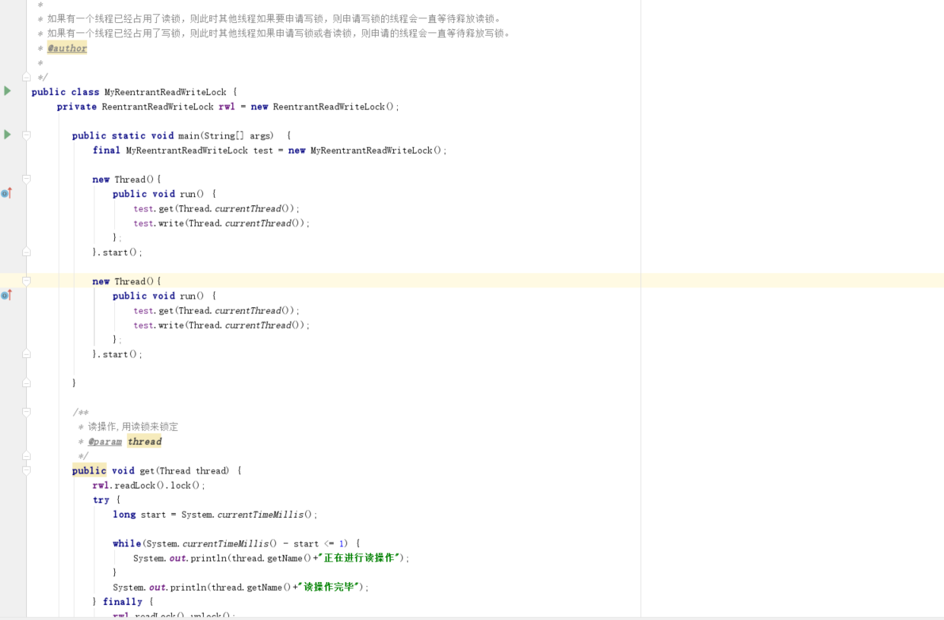
Task: Collapse the Javadoc comment starting with /**
Action: click(x=26, y=412)
